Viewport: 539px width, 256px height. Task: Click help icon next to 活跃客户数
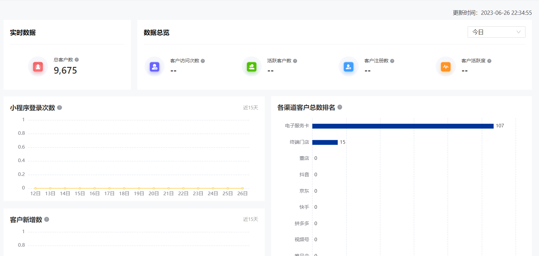point(295,61)
